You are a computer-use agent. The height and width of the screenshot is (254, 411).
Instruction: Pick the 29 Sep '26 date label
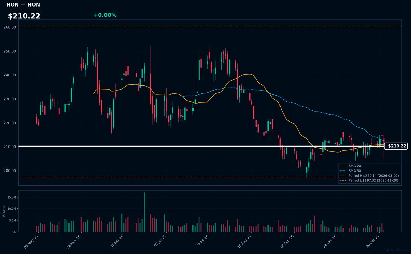330,241
